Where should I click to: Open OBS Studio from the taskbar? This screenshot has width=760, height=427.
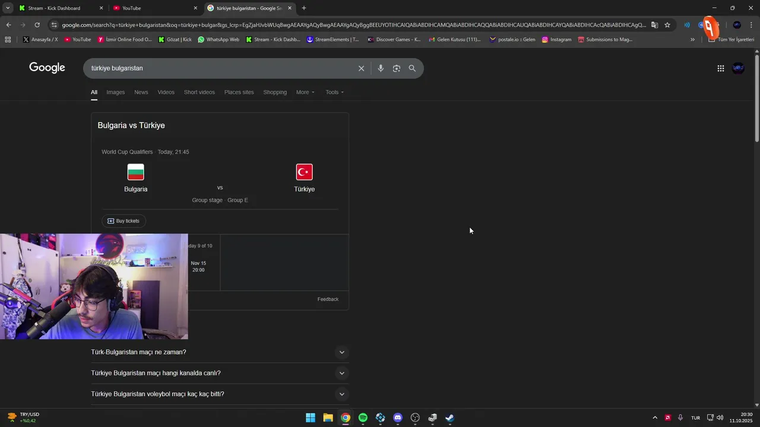coord(415,418)
